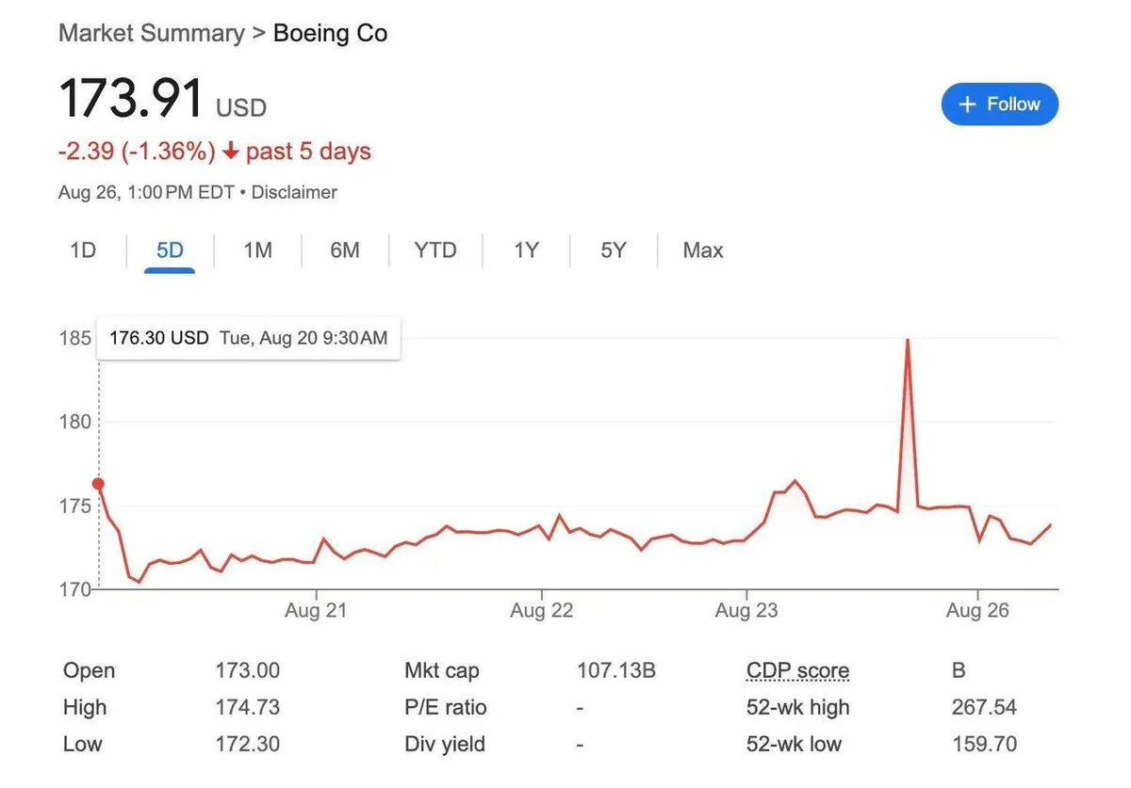This screenshot has width=1131, height=788.
Task: Click the CDP score label
Action: tap(797, 671)
